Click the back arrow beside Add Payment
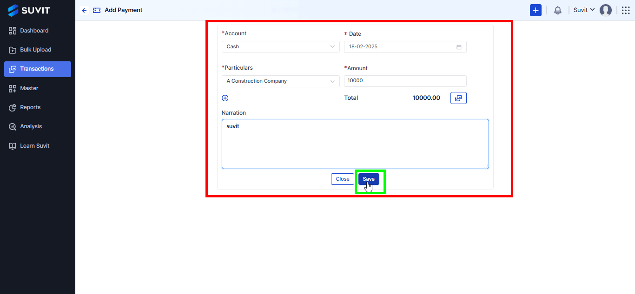635x294 pixels. (84, 10)
